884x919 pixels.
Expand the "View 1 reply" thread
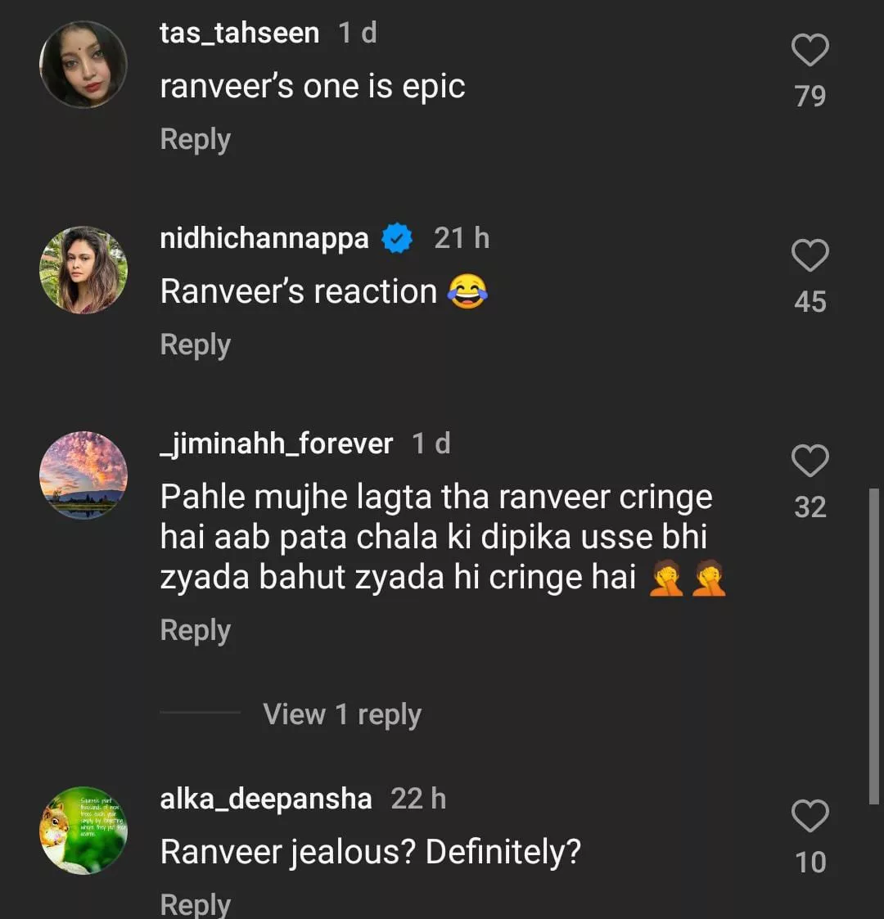[x=341, y=714]
